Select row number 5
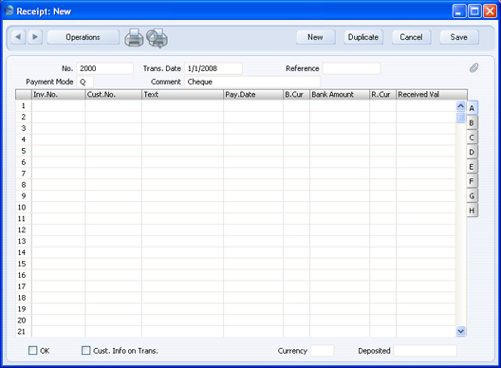The image size is (501, 368). pyautogui.click(x=24, y=151)
